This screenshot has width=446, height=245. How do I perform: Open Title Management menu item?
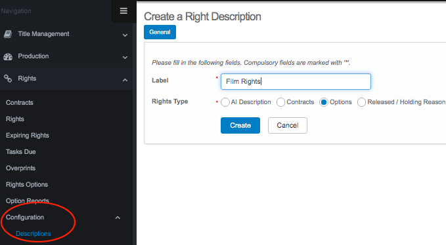tap(43, 34)
